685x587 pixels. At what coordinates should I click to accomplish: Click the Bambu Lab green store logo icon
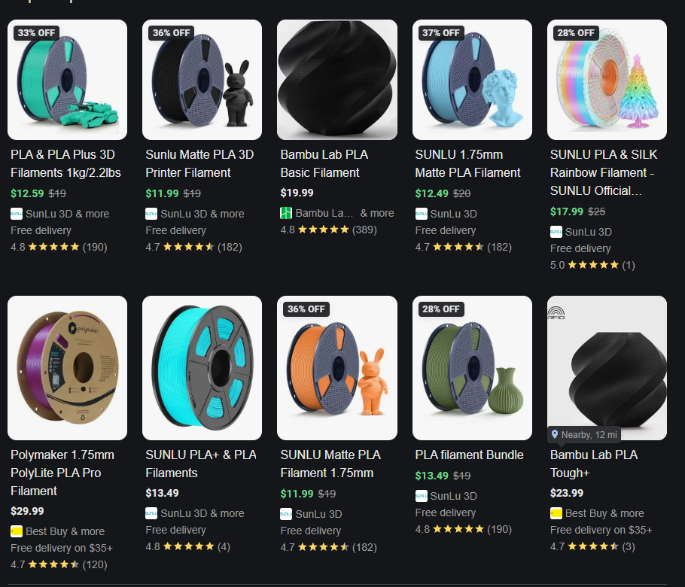click(286, 213)
